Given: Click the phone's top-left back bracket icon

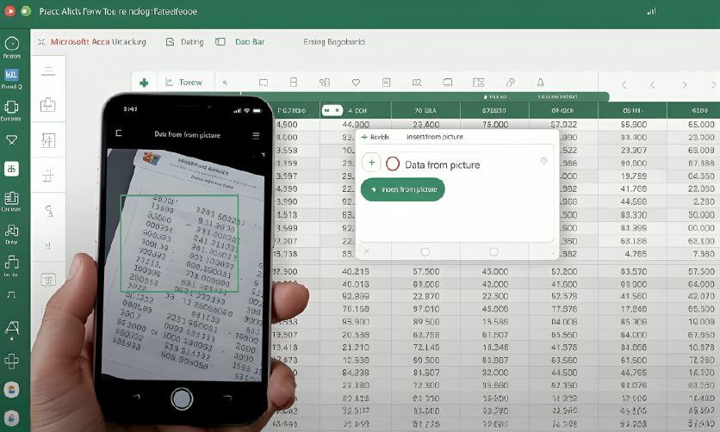Looking at the screenshot, I should point(119,134).
